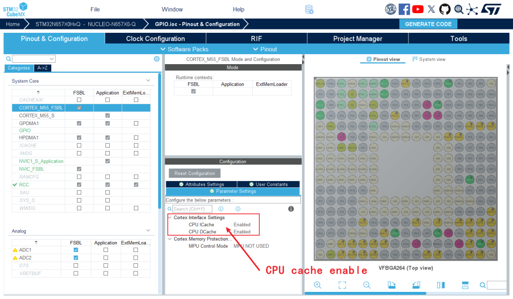Switch to System view
The height and width of the screenshot is (299, 513).
(x=428, y=59)
